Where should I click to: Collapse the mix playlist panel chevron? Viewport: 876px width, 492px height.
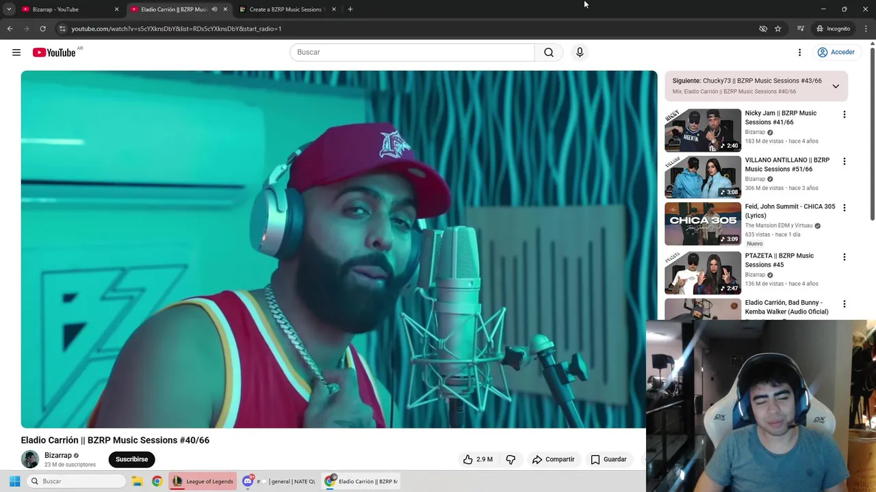pos(836,86)
